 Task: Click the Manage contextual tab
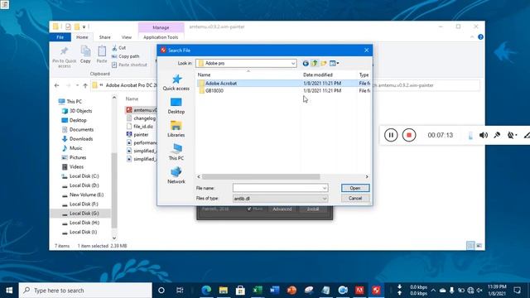(161, 27)
